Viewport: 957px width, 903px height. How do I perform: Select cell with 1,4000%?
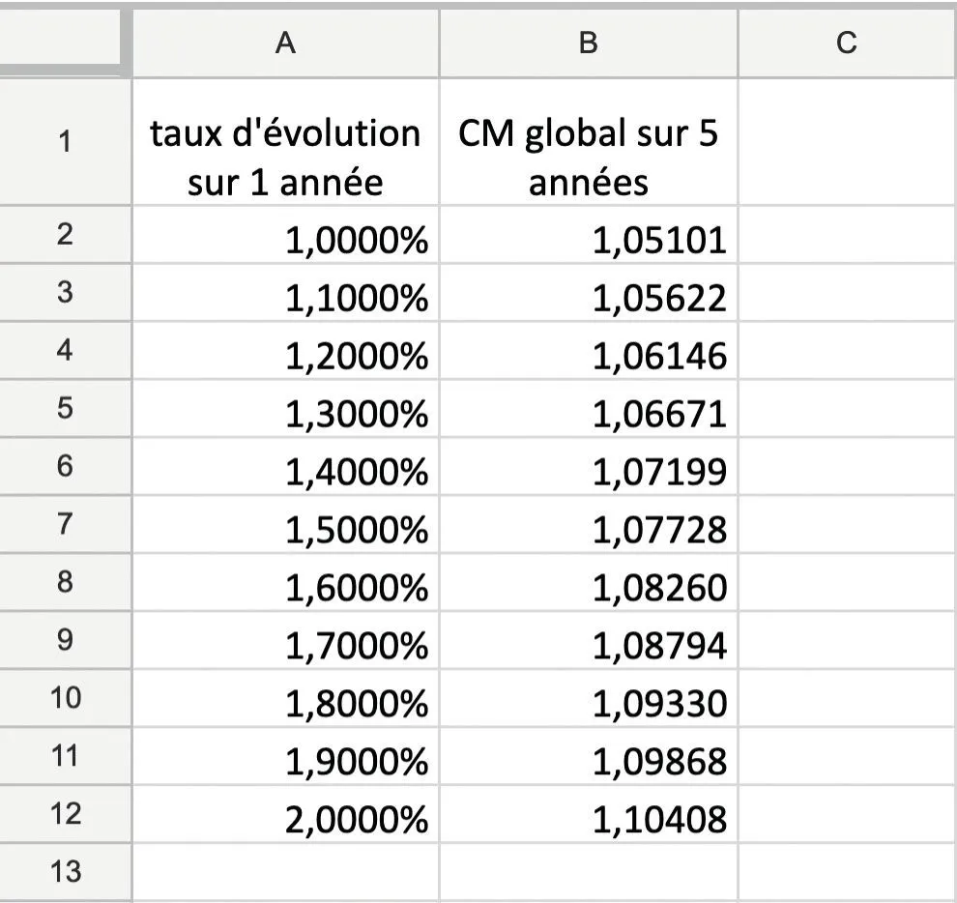point(285,466)
